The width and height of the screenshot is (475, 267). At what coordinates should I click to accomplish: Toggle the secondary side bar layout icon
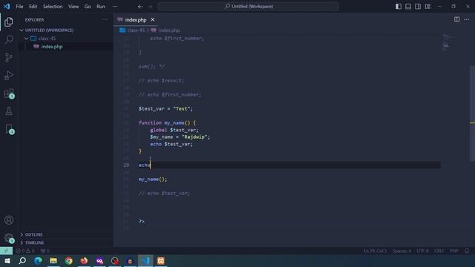(418, 7)
